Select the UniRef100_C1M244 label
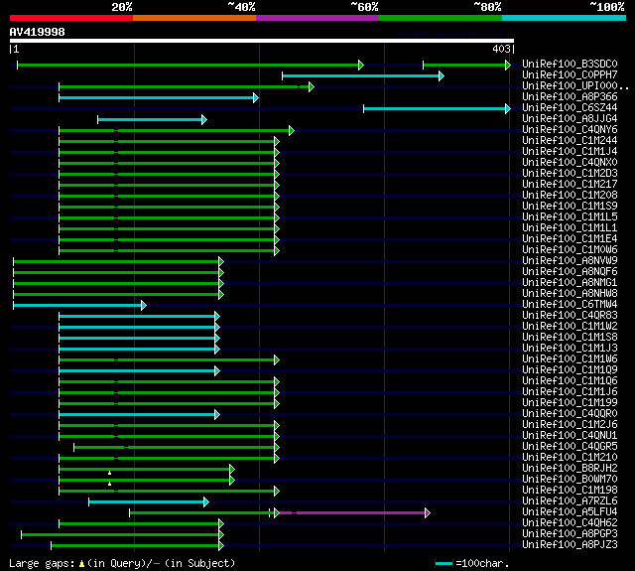635x571 pixels. 570,141
